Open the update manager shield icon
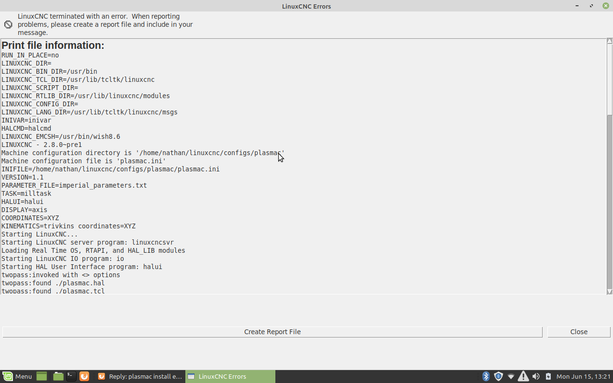613x383 pixels. [498, 376]
